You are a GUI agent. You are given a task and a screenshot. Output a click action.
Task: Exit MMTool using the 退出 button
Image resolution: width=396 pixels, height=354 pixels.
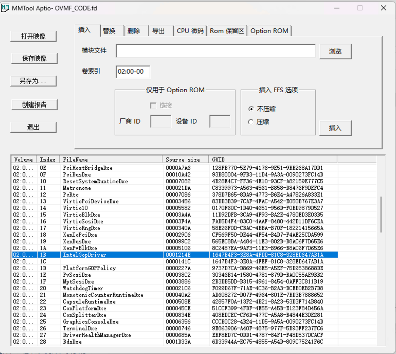[33, 127]
